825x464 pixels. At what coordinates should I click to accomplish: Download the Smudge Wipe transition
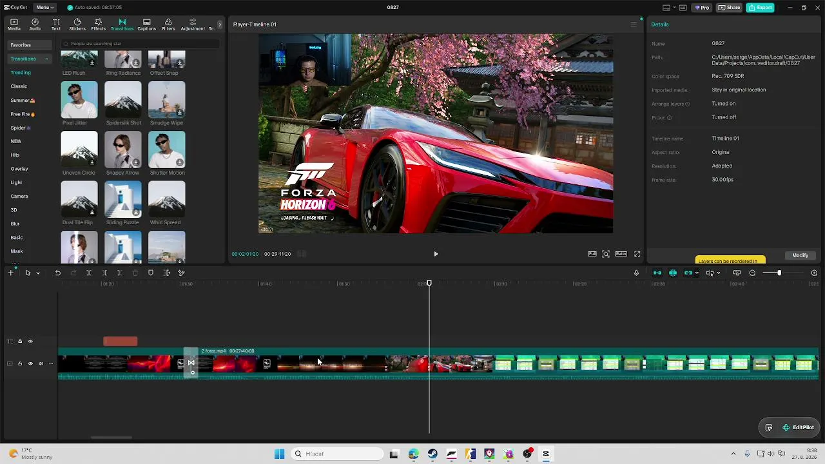(180, 112)
